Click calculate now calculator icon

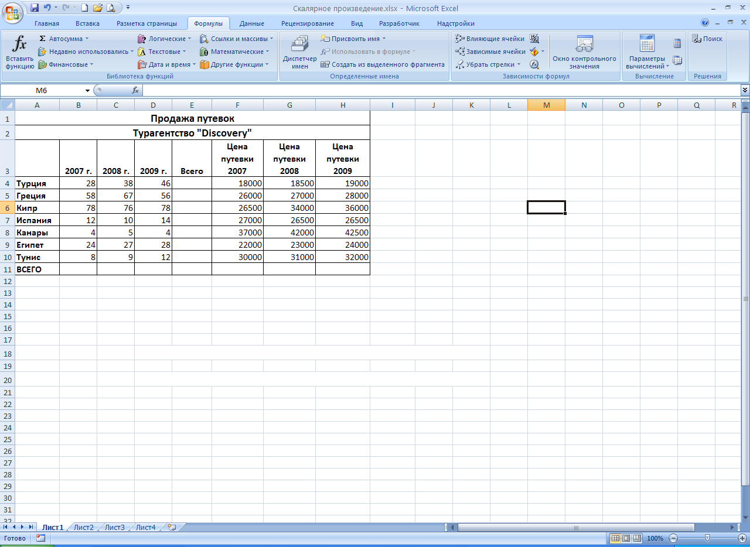(x=677, y=43)
